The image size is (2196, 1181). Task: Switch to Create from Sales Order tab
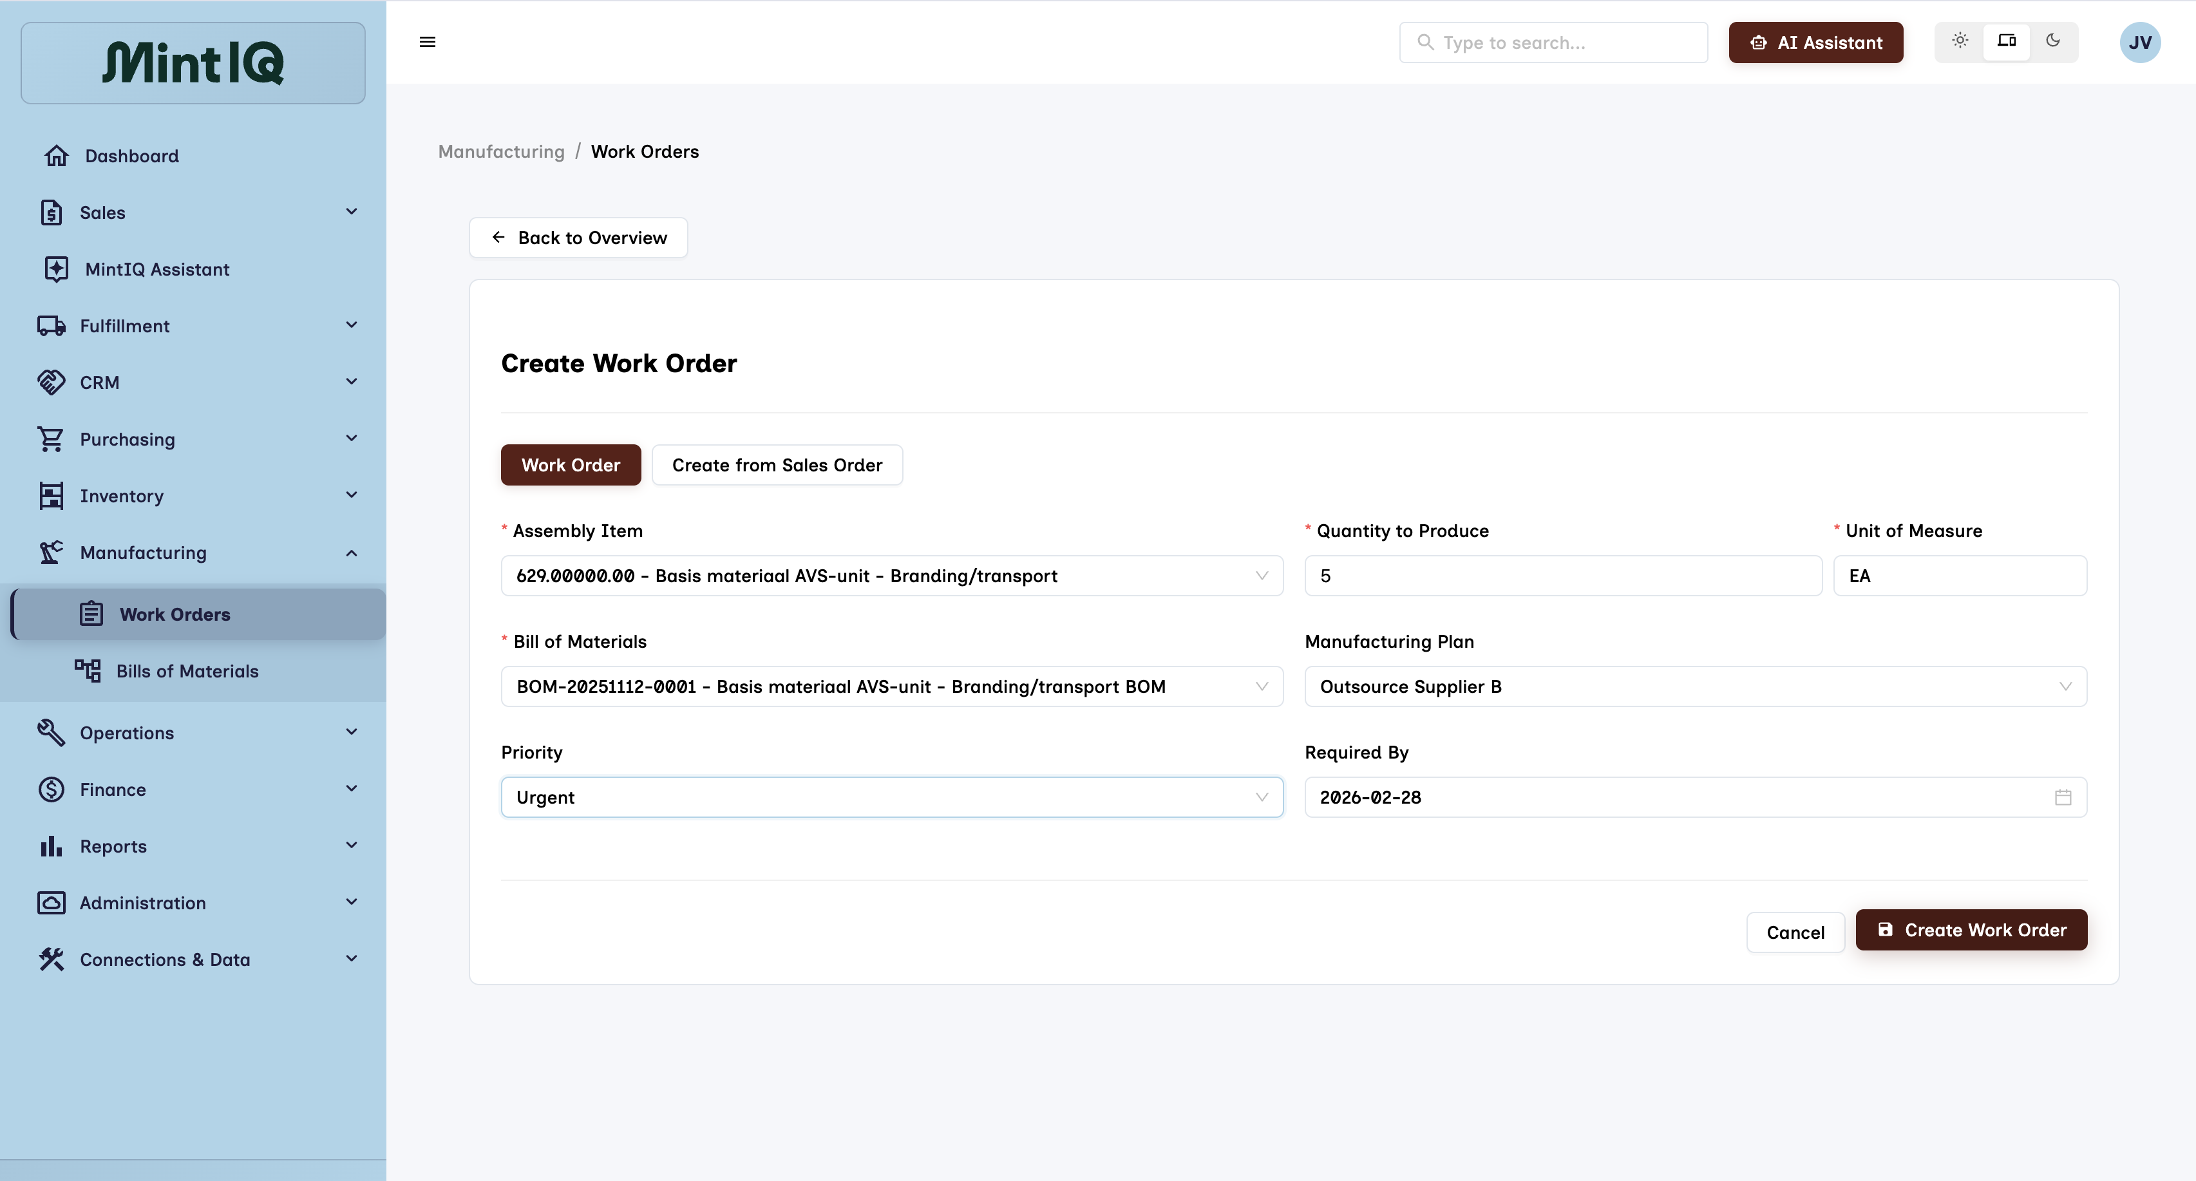(777, 465)
